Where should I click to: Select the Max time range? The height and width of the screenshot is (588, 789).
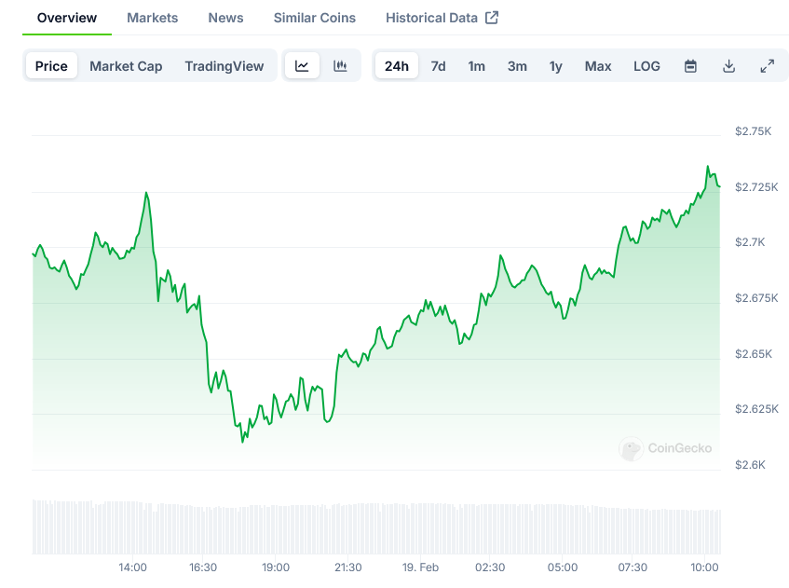(x=598, y=66)
